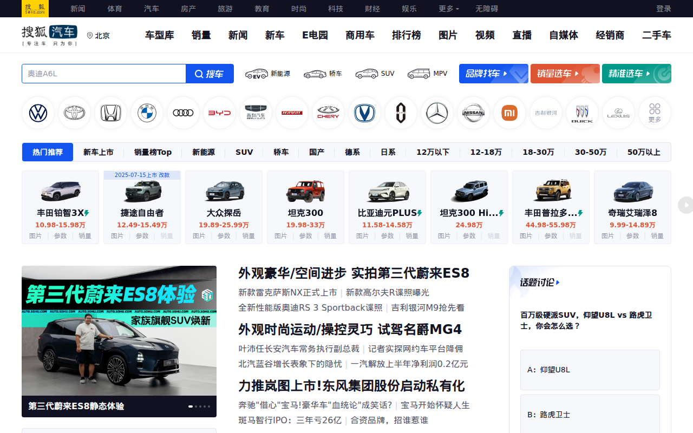Screen dimensions: 693x433
Task: Select the 轿车 sedan type icon
Action: pos(323,74)
